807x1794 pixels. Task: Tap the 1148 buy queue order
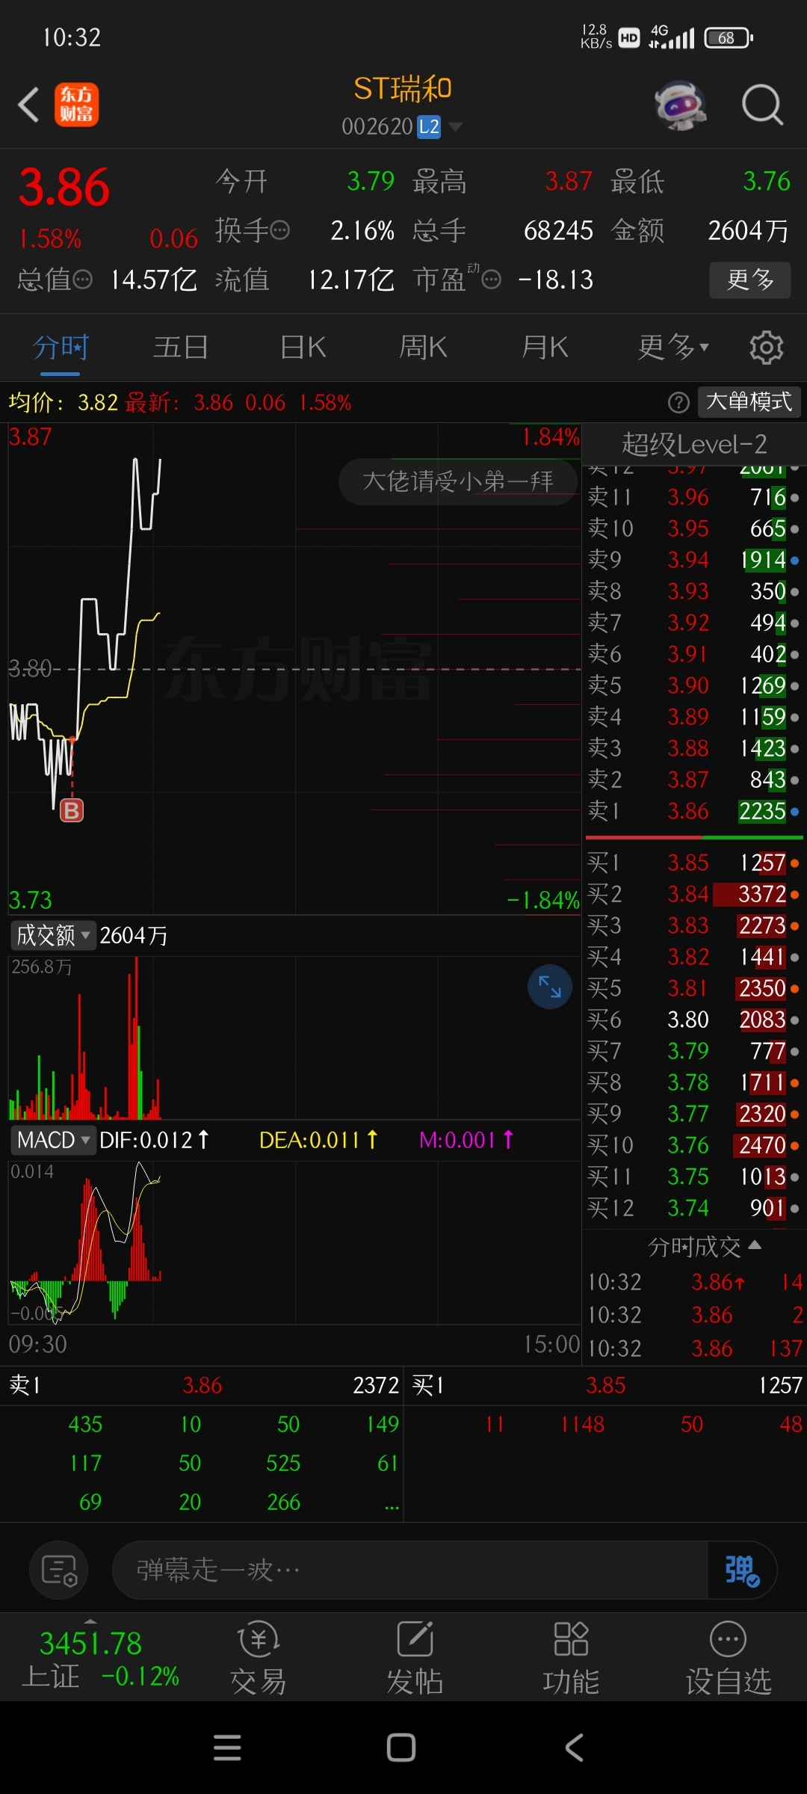click(x=583, y=1424)
